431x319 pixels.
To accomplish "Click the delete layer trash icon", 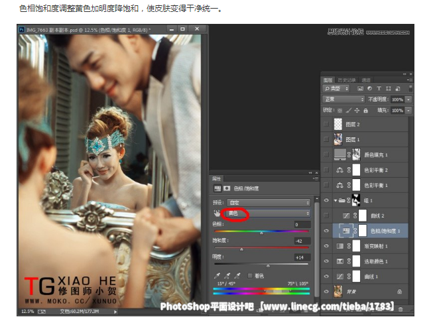I will [400, 310].
